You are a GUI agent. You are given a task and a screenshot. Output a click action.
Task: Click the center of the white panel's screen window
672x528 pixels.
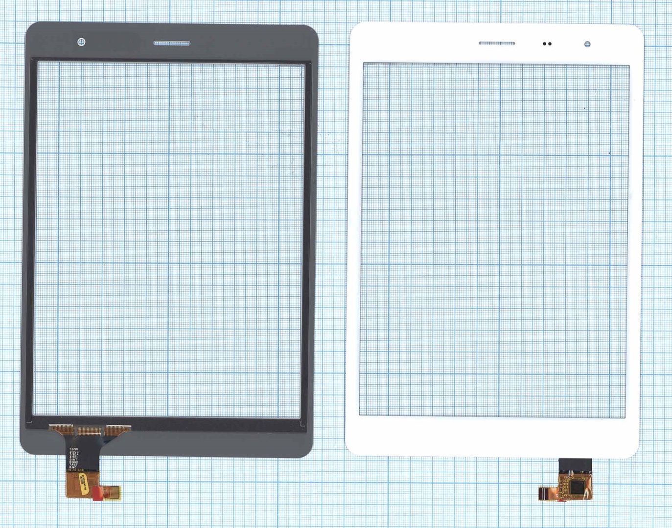[494, 240]
